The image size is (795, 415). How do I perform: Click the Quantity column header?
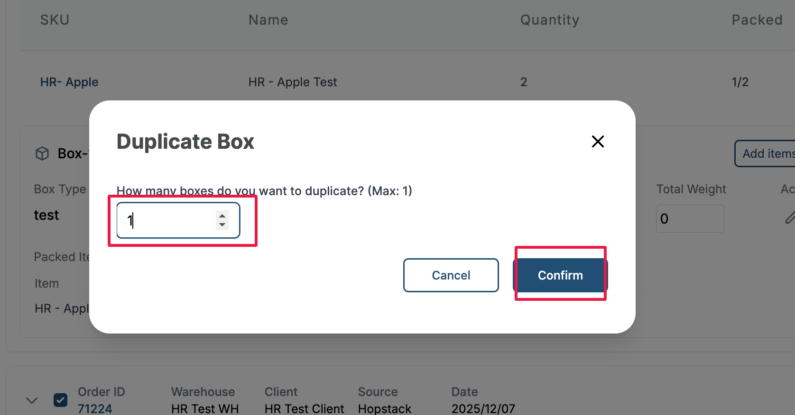[x=550, y=20]
